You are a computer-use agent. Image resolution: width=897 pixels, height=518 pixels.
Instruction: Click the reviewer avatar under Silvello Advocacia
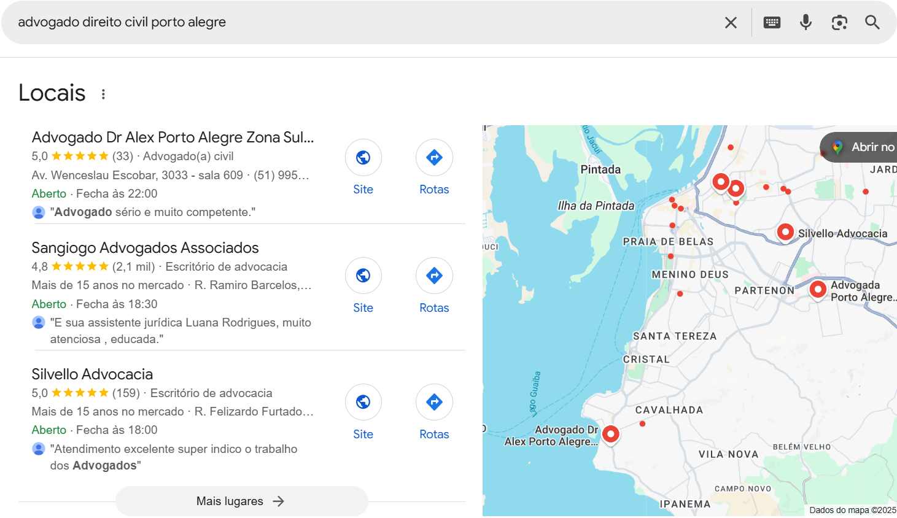tap(39, 449)
